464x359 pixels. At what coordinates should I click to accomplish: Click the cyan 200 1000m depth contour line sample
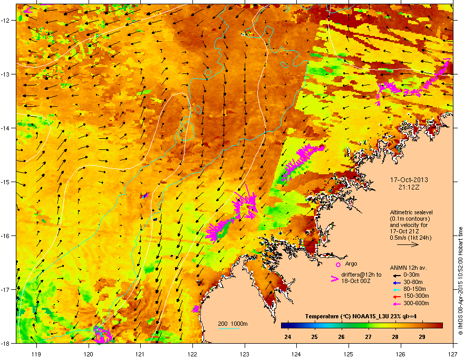point(228,328)
